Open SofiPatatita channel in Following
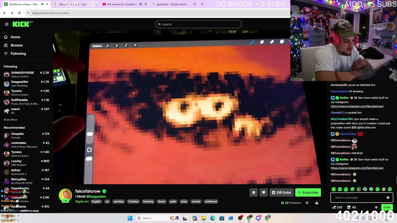This screenshot has width=397, height=223. click(x=26, y=102)
